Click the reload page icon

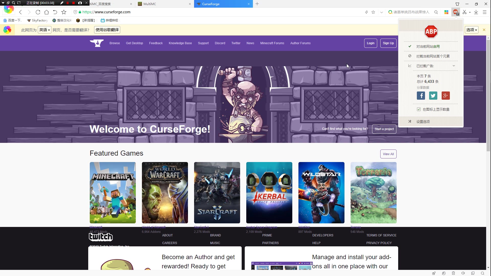coord(38,12)
